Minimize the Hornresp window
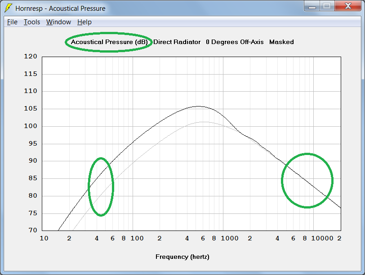365x275 pixels. 312,6
